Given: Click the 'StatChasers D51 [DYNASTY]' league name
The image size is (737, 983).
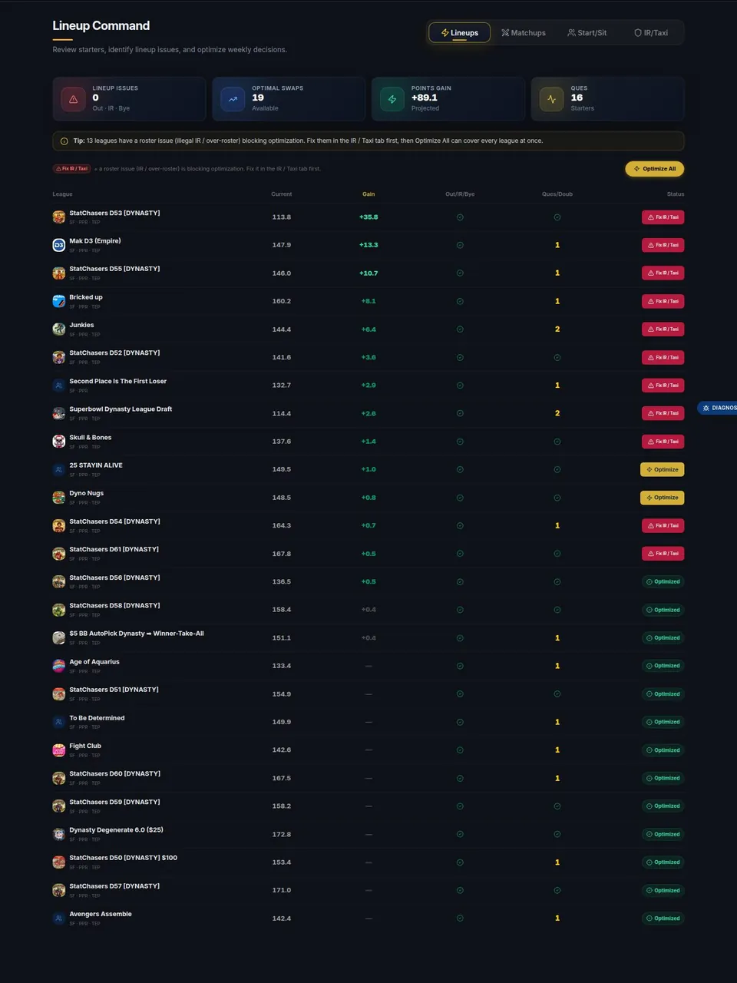Looking at the screenshot, I should 114,690.
